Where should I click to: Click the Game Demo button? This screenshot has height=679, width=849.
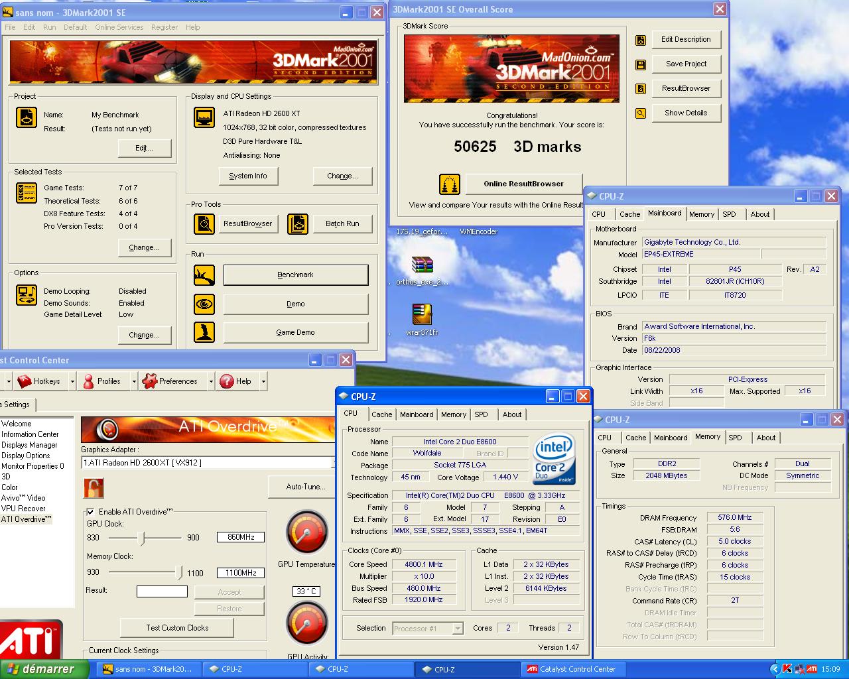pos(296,332)
